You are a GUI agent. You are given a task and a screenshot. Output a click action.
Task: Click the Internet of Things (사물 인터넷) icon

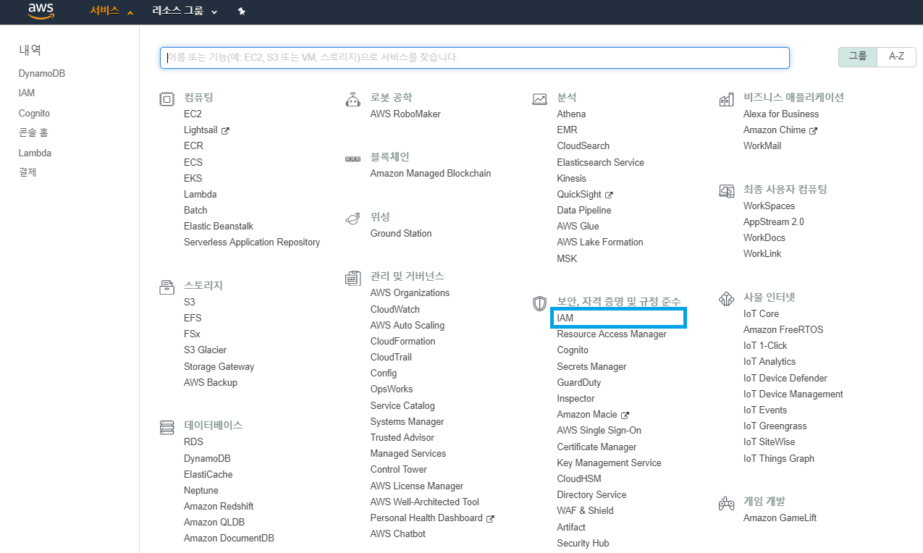click(726, 299)
